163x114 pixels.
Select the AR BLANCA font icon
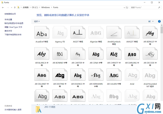pos(42,54)
